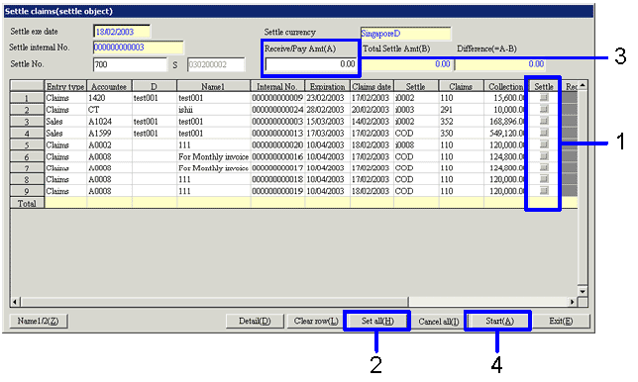Click Clear row(L) button
The image size is (638, 382).
click(316, 321)
